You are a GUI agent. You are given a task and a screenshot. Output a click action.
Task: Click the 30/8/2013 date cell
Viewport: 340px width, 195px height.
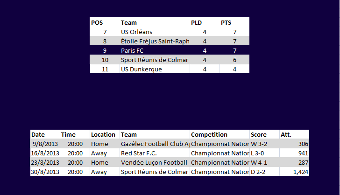(45, 172)
